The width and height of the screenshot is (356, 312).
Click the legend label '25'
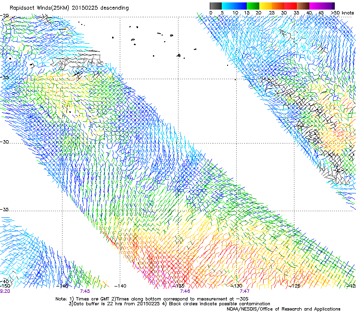pos(272,13)
